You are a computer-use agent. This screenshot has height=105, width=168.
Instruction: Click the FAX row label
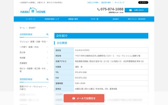(57, 78)
